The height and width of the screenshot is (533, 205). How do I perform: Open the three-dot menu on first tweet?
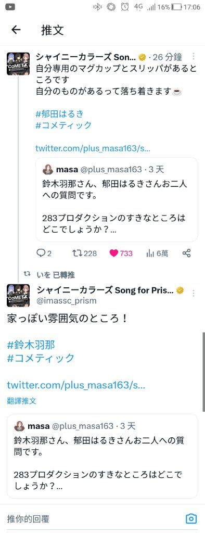[x=194, y=56]
